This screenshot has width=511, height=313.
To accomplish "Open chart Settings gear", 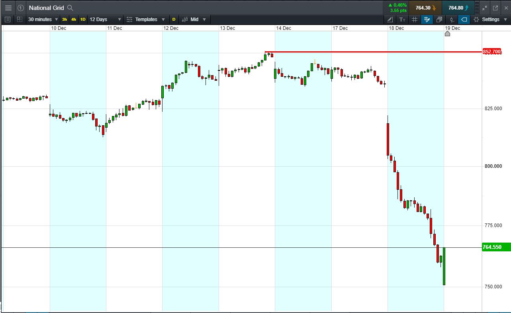I will (x=476, y=19).
